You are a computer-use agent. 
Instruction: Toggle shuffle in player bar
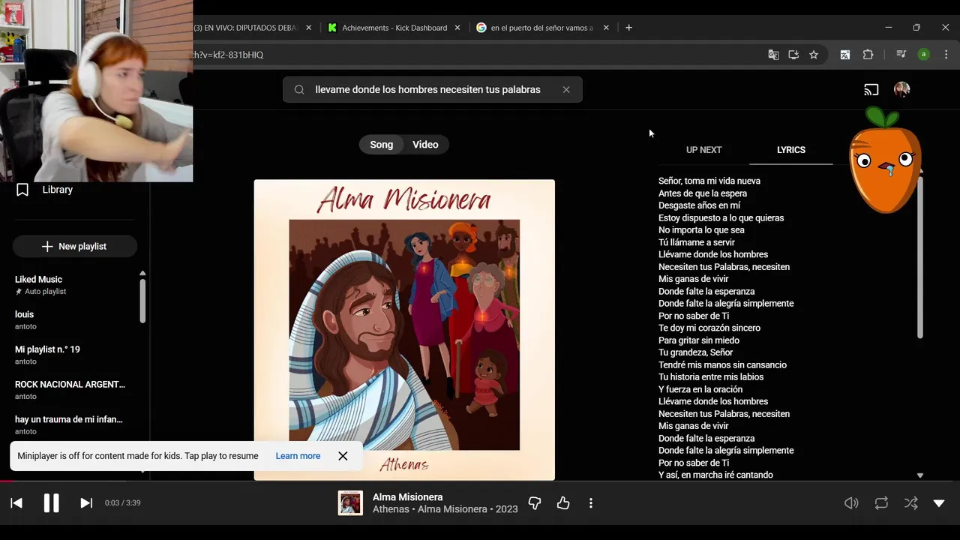[x=910, y=503]
